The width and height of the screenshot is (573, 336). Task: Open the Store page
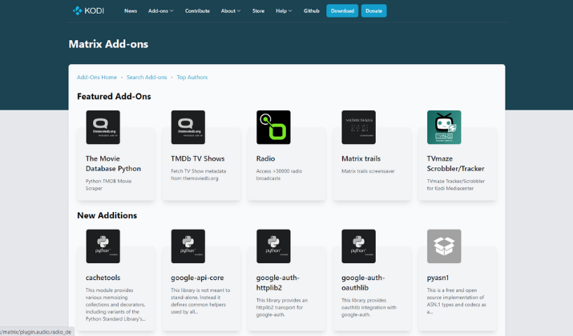coord(258,11)
